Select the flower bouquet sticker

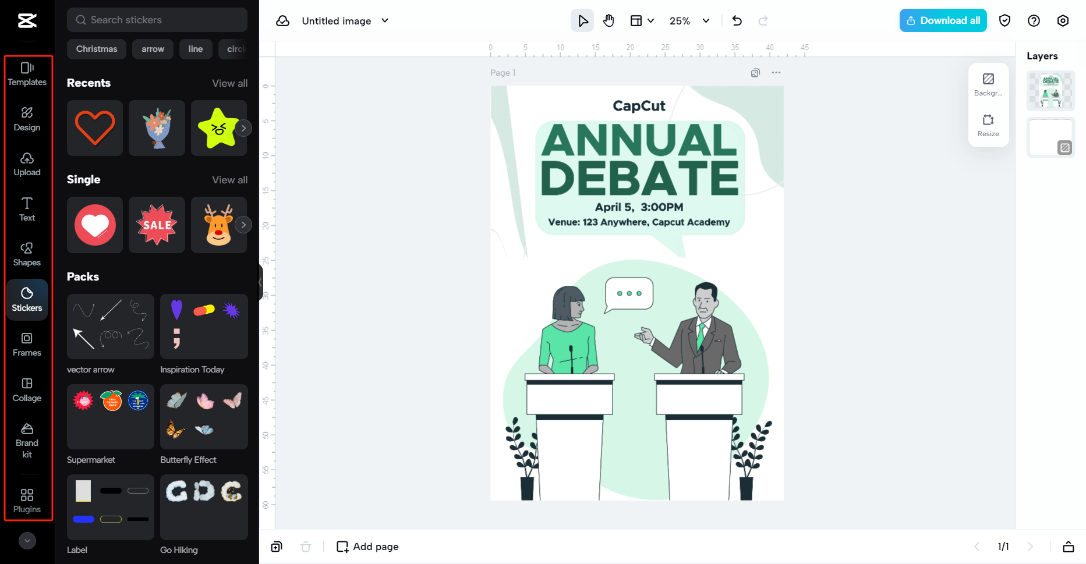pyautogui.click(x=157, y=128)
